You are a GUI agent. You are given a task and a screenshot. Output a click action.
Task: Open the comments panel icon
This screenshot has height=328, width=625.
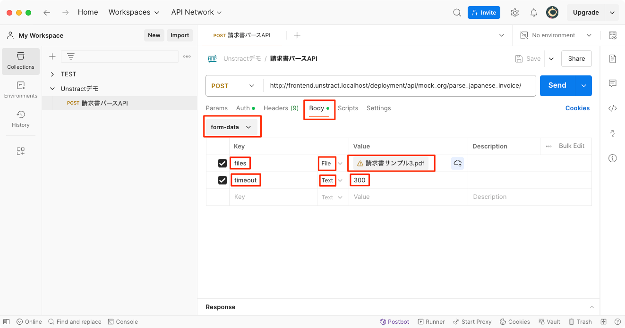pos(613,83)
